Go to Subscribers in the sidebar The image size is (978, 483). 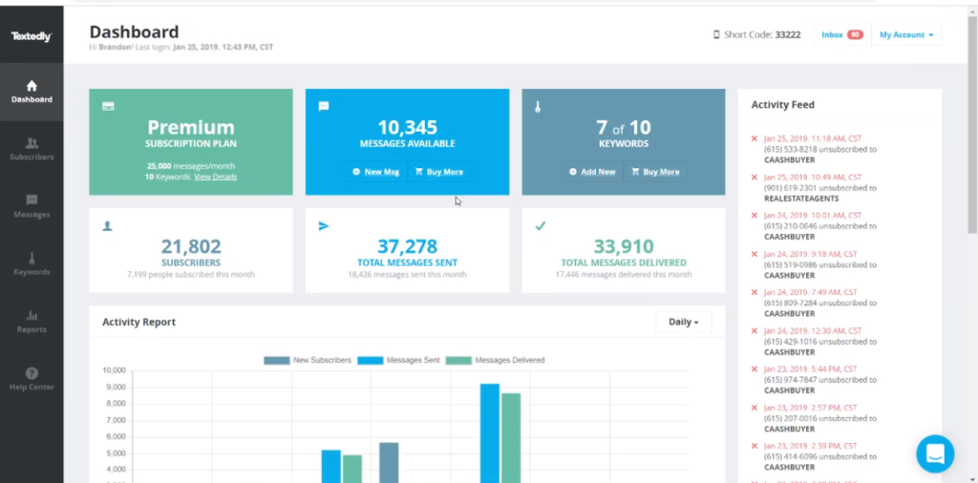pos(32,149)
